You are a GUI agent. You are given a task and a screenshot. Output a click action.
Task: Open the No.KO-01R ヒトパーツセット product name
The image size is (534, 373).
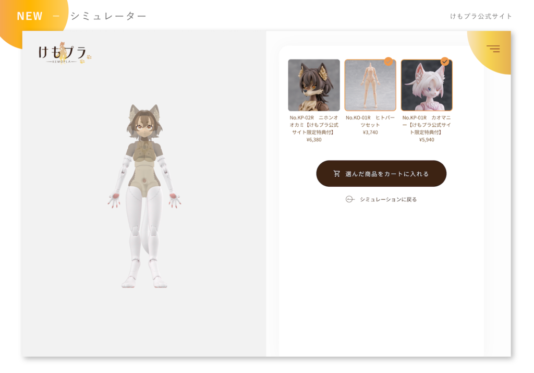click(370, 121)
